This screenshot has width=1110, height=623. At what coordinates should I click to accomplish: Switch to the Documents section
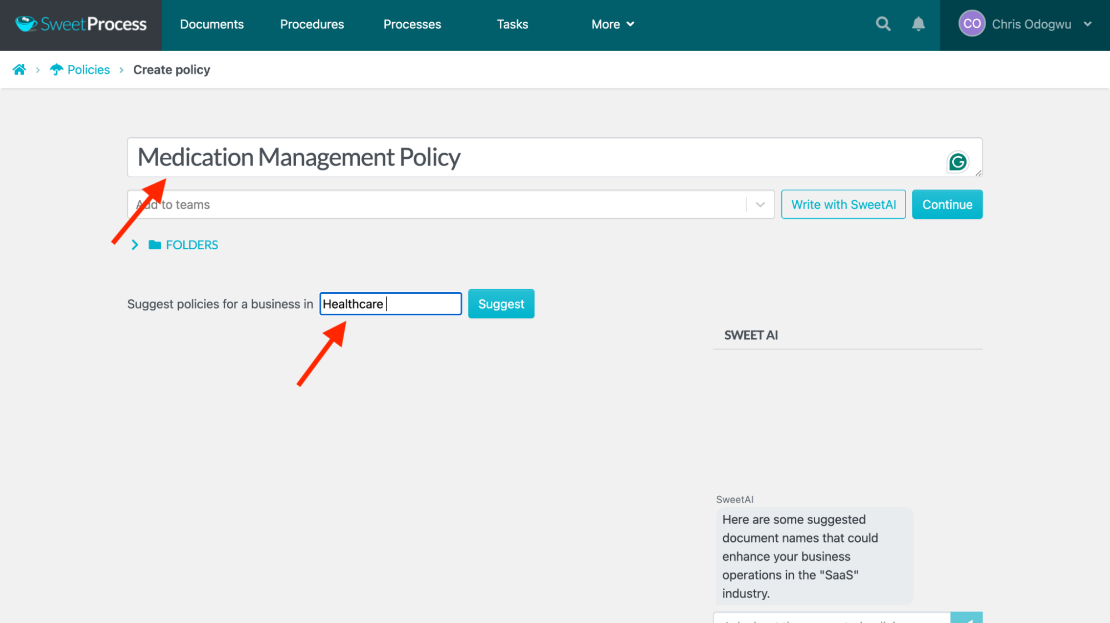tap(212, 24)
